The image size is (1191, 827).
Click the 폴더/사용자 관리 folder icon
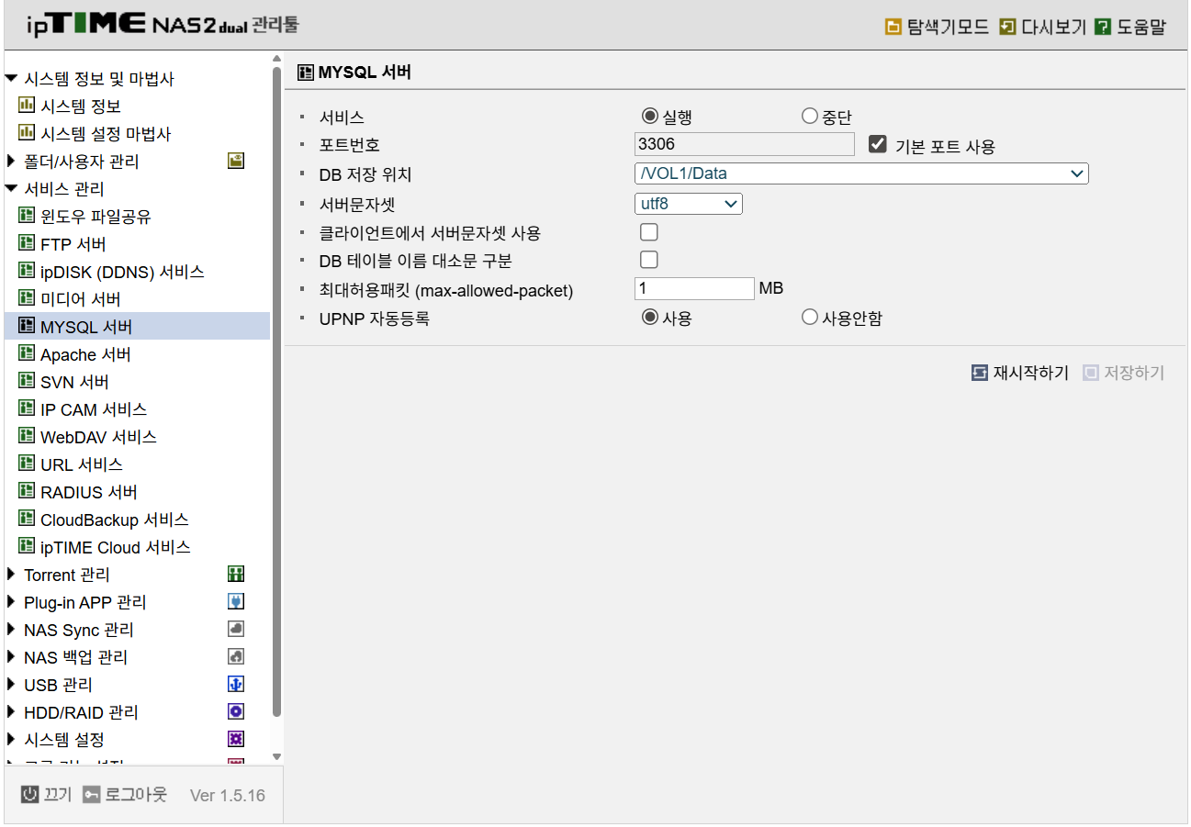coord(235,159)
